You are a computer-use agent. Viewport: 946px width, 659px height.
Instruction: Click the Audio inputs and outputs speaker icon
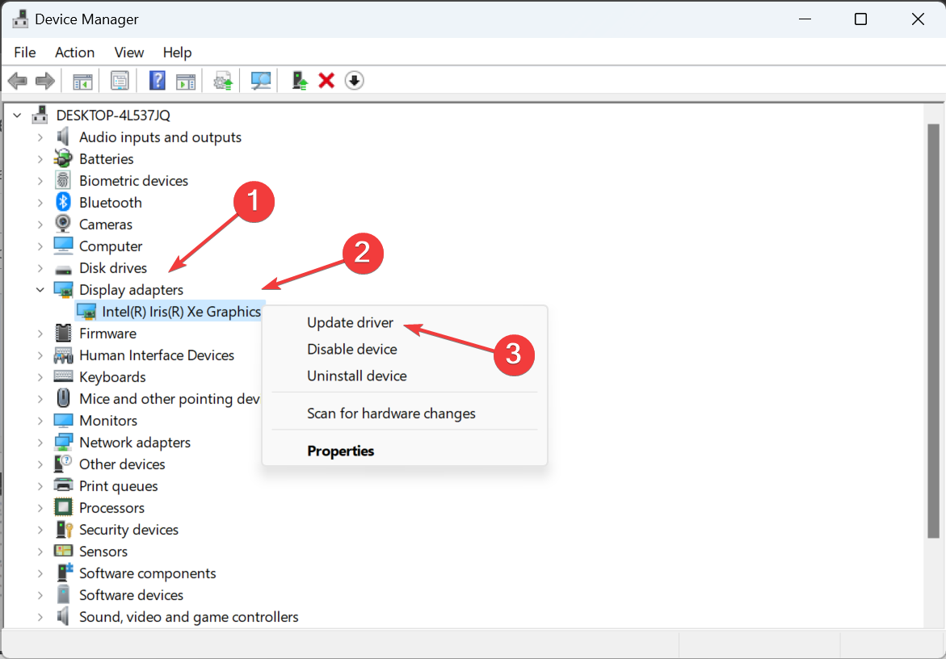63,136
